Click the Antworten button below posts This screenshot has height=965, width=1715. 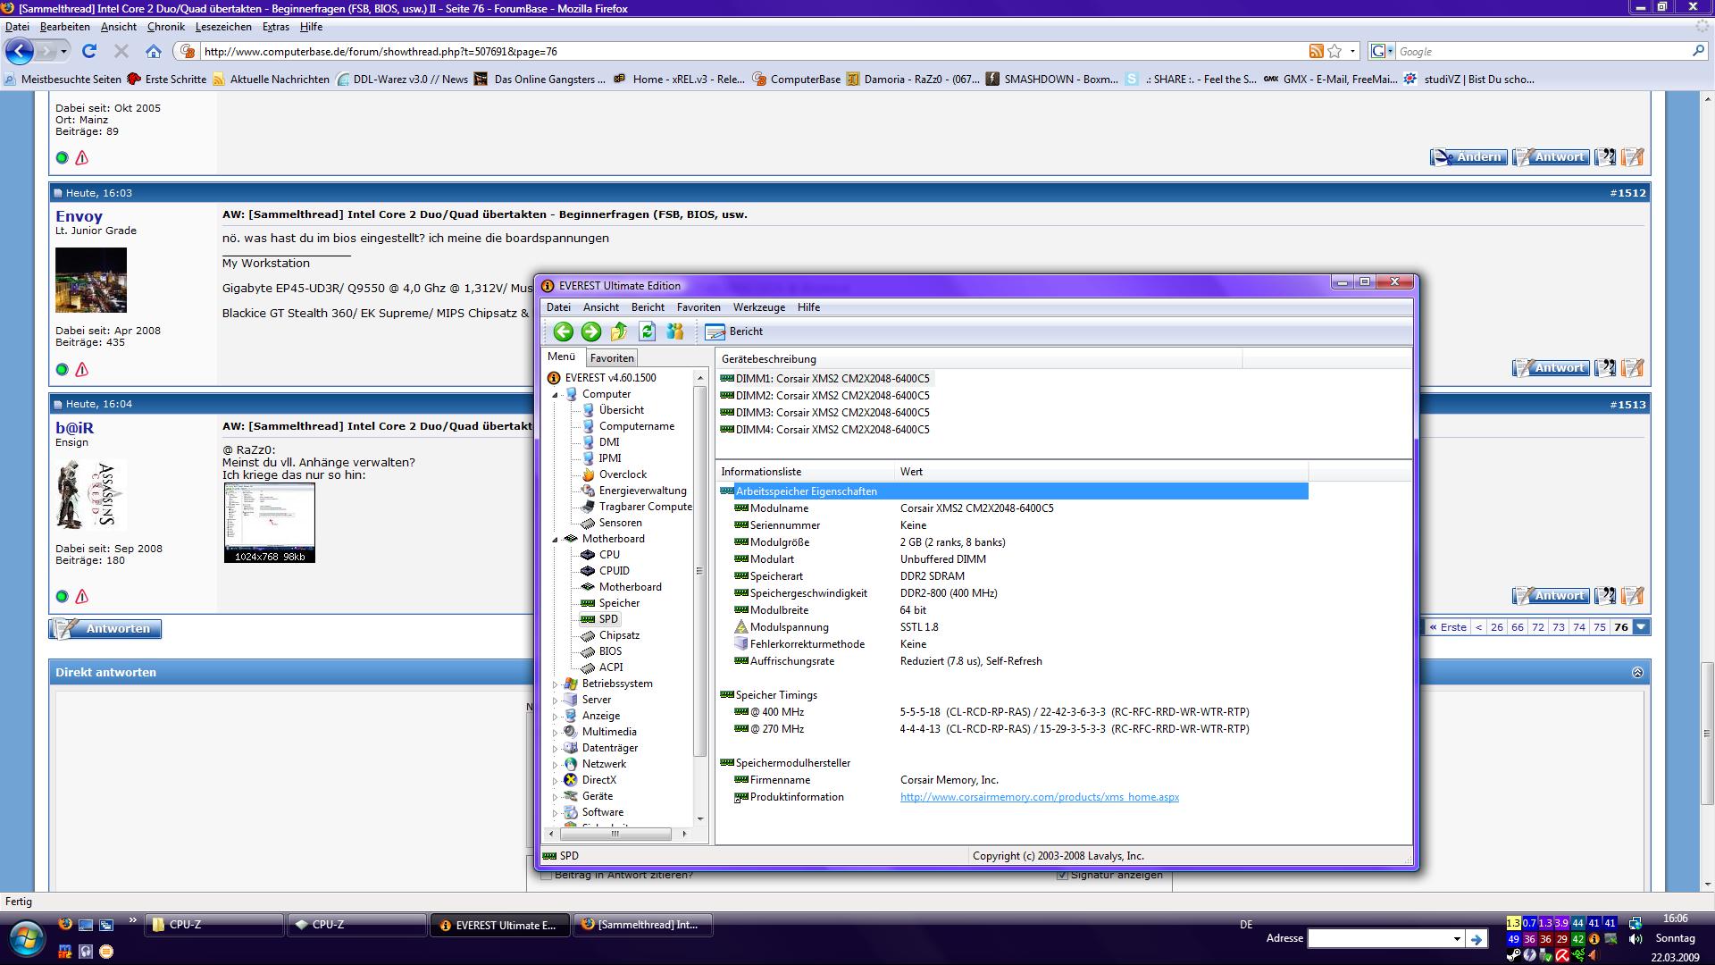(x=105, y=629)
